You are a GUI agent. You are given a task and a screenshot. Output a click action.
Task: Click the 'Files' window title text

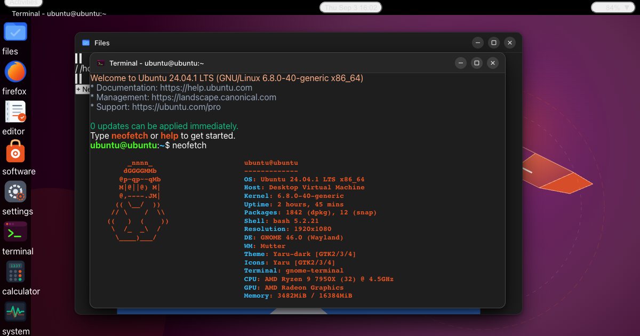coord(102,43)
